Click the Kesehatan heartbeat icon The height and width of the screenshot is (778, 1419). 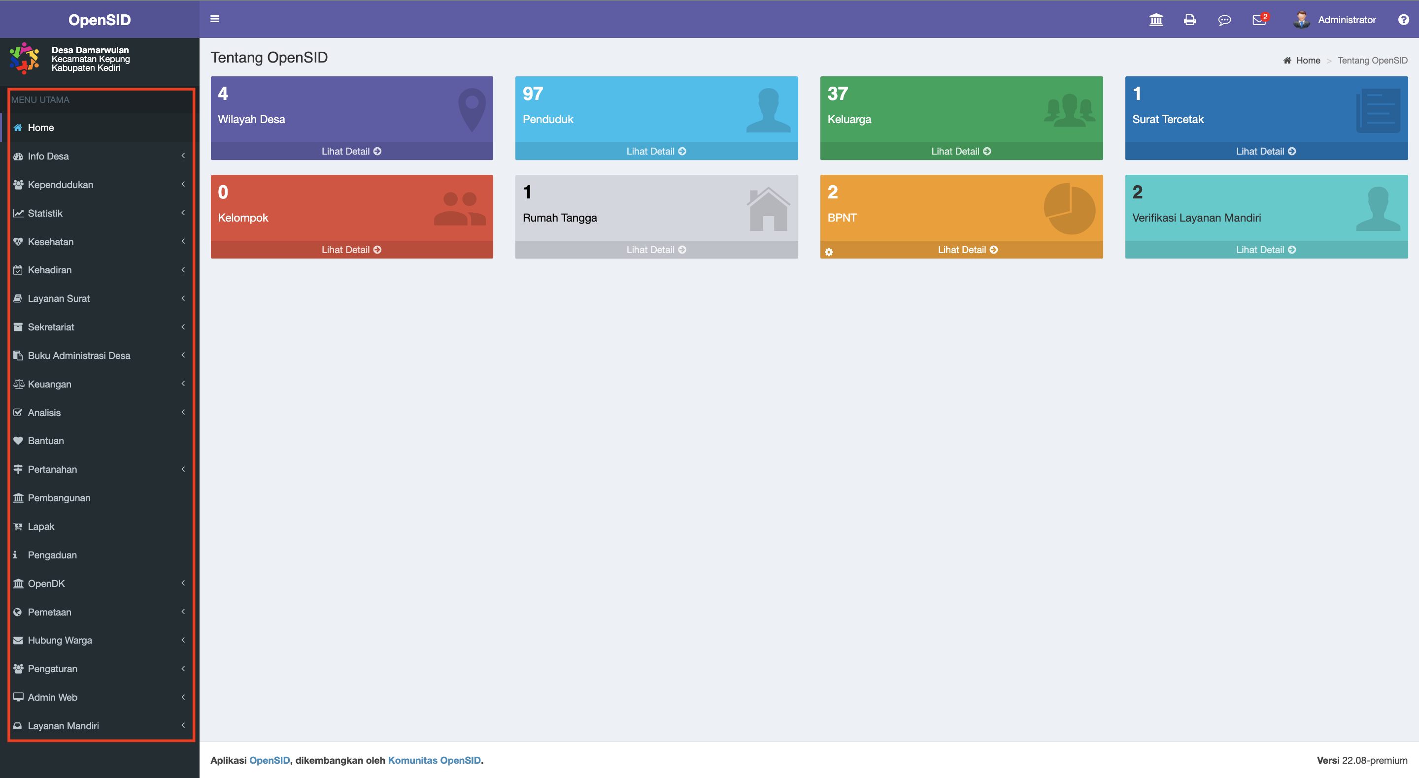coord(18,241)
